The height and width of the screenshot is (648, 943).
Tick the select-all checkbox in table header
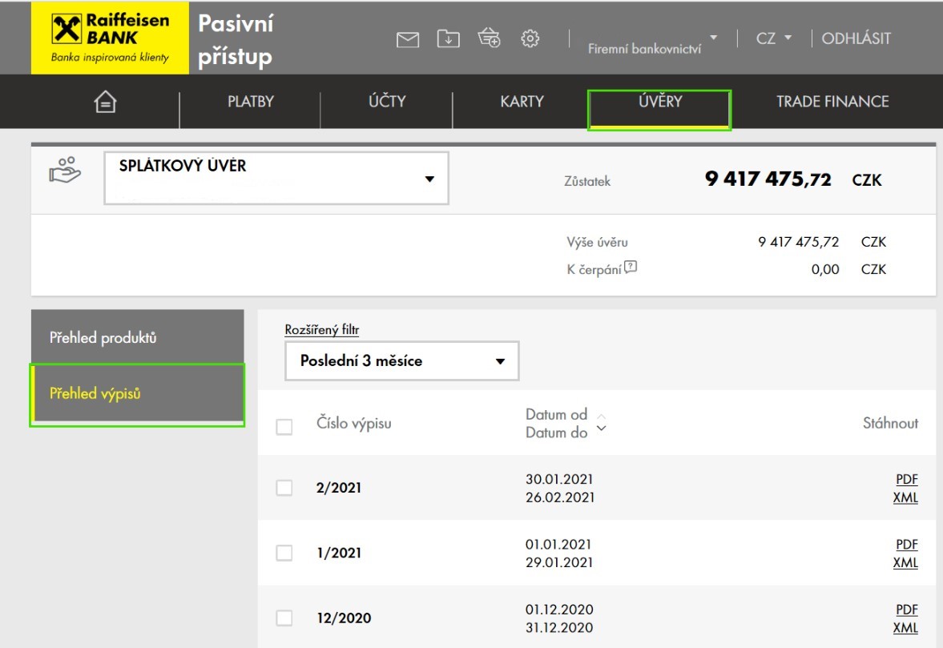pos(284,427)
